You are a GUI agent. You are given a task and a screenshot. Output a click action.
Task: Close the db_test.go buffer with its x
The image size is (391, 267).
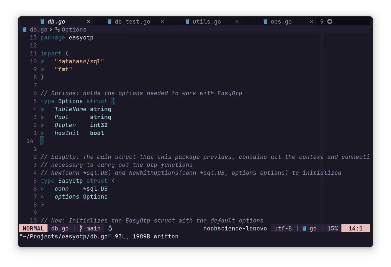pos(163,21)
